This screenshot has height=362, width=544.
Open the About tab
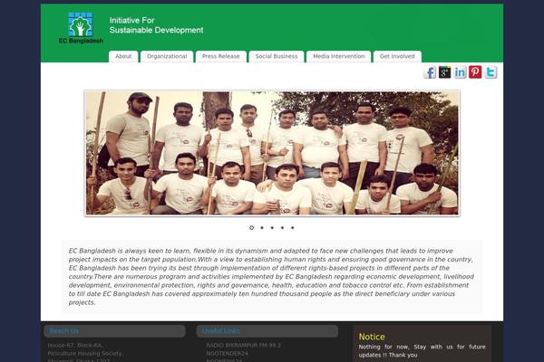[x=123, y=56]
